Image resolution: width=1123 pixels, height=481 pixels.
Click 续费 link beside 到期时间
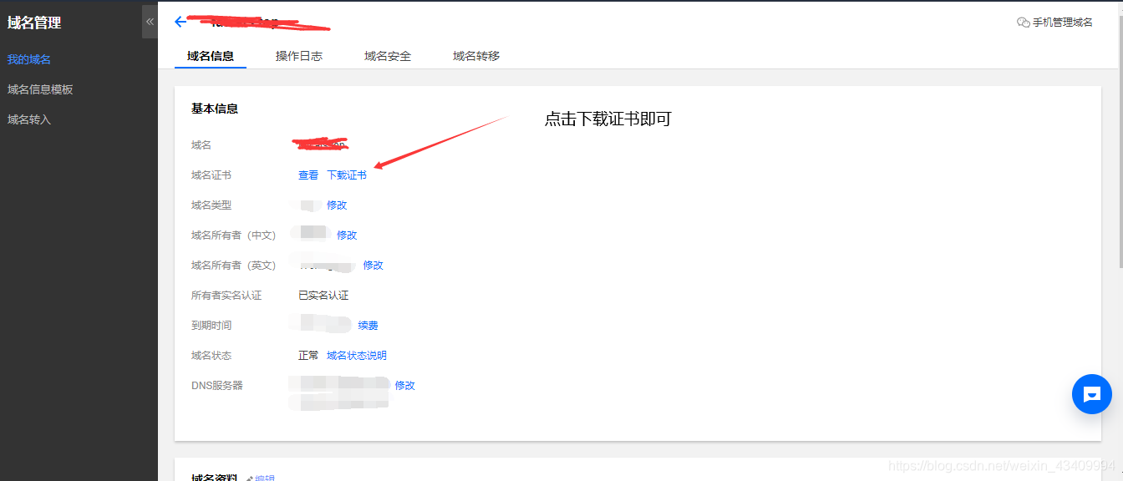click(368, 326)
